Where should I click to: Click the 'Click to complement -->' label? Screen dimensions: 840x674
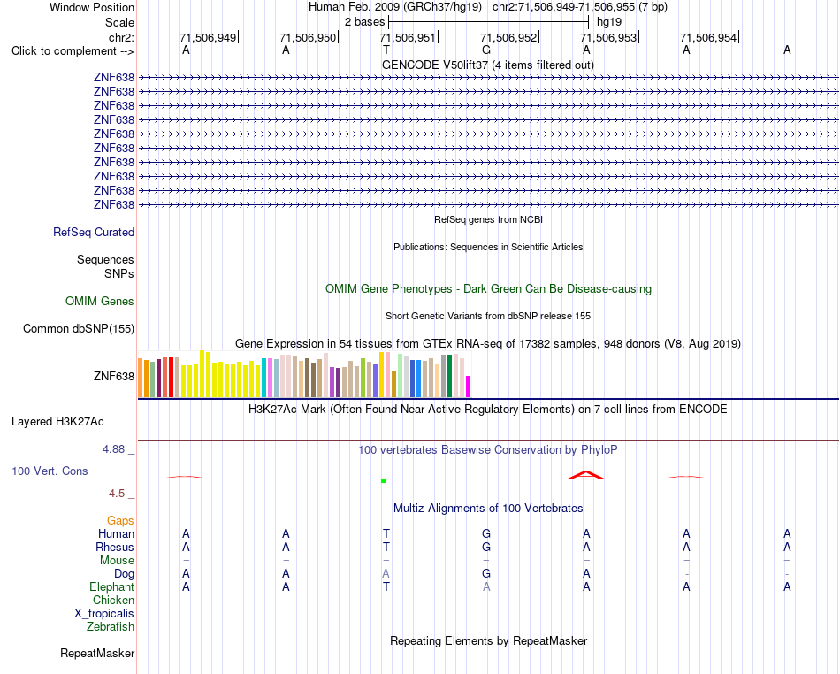[73, 51]
